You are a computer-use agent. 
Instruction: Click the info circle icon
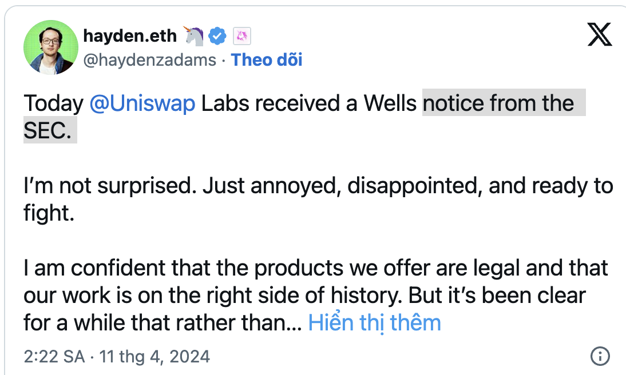pyautogui.click(x=600, y=357)
